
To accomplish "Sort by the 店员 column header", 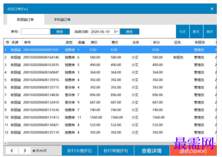I will [x=183, y=42].
